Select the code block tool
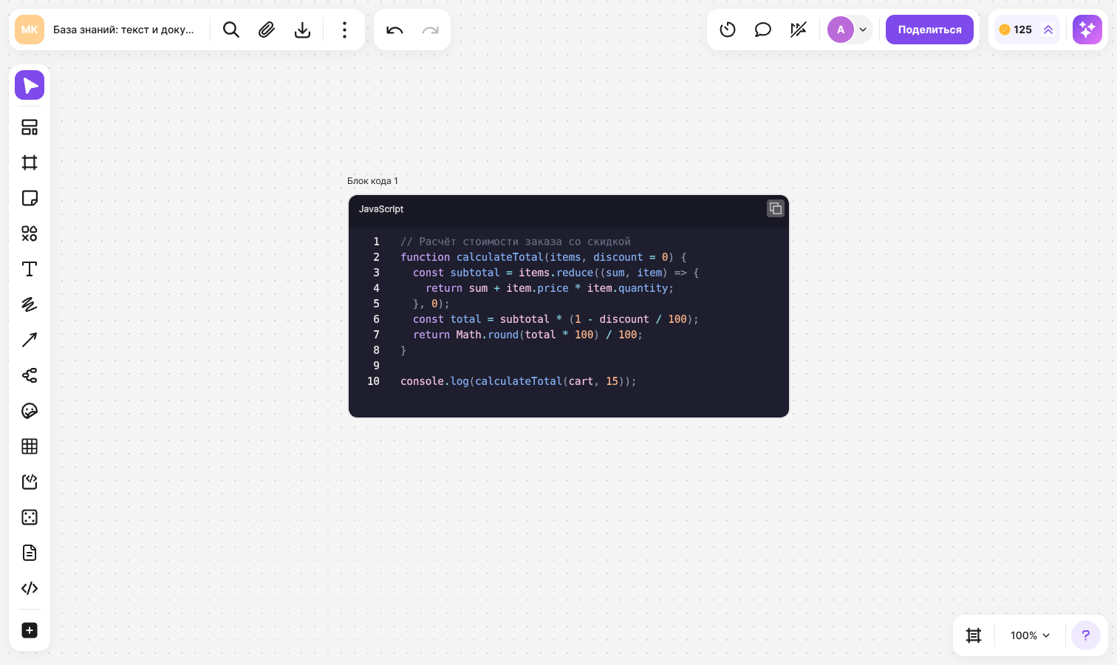1117x665 pixels. (30, 588)
